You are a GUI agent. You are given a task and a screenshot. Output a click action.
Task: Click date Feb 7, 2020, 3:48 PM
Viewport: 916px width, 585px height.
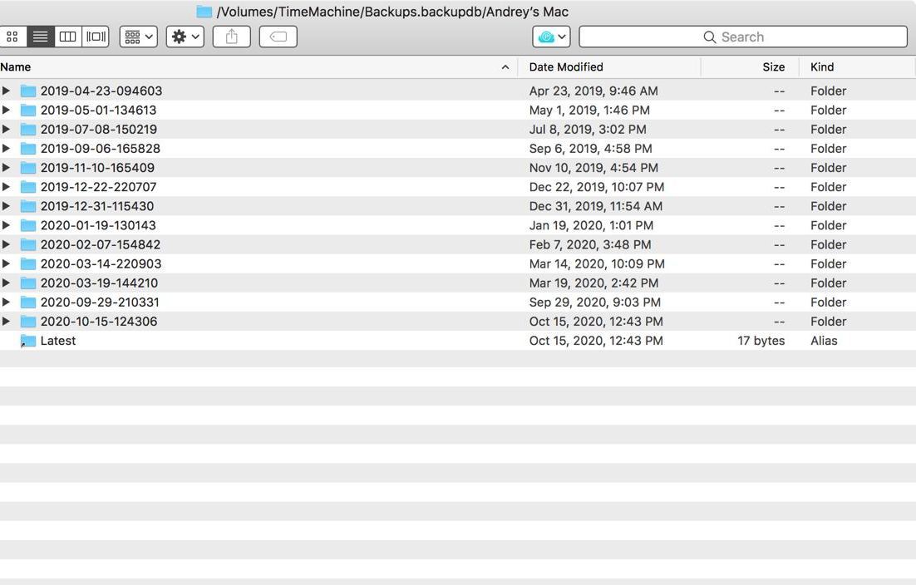tap(590, 244)
